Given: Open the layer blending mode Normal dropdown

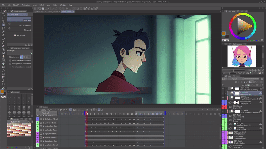Looking at the screenshot, I should pyautogui.click(x=235, y=79).
